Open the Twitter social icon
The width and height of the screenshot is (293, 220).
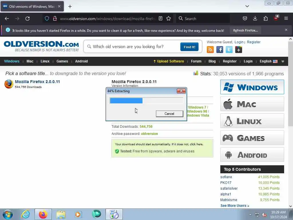229,50
